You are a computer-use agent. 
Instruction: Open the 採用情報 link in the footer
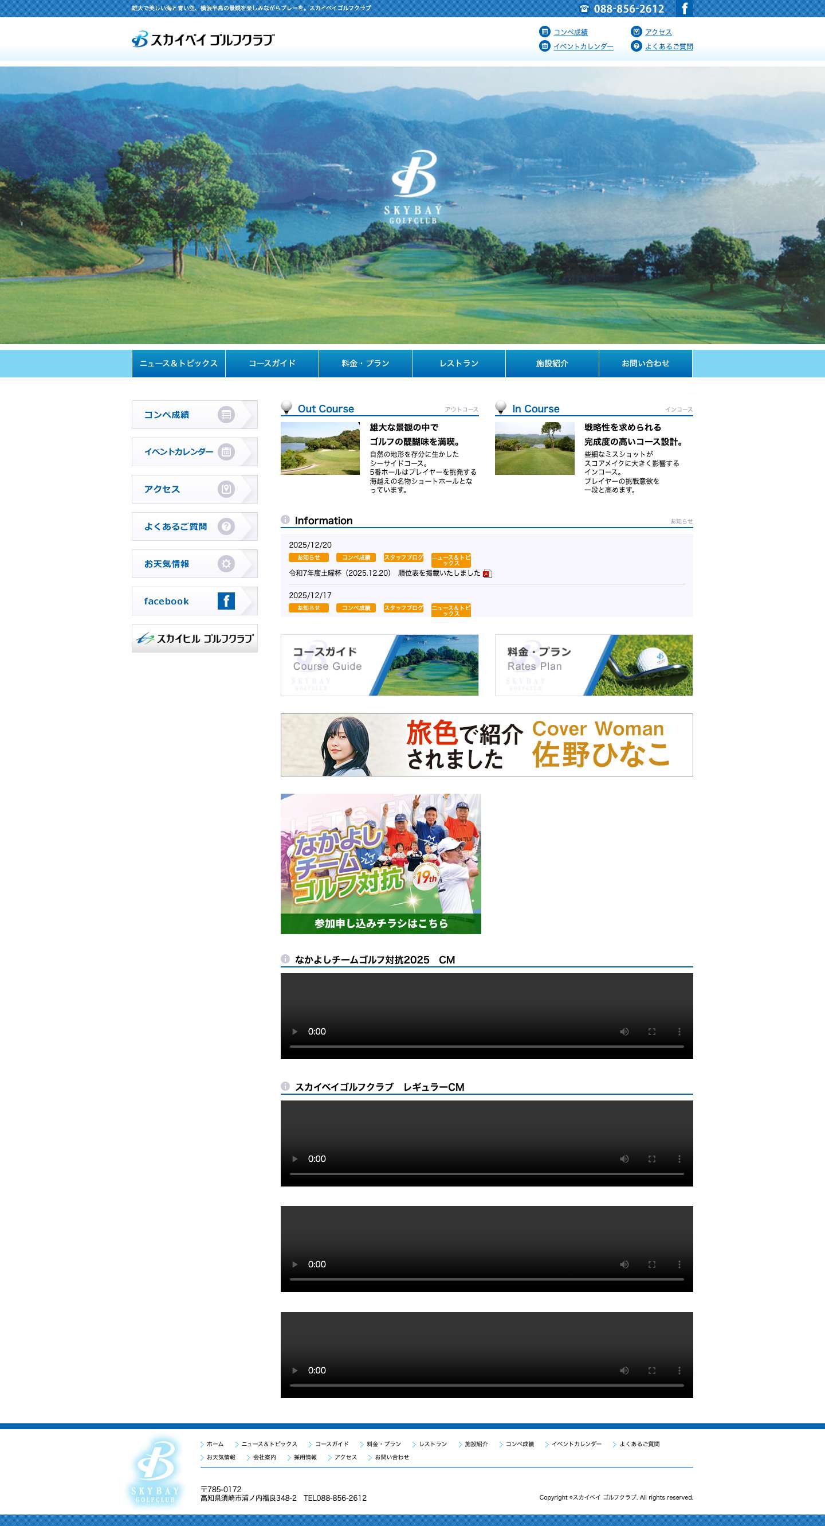coord(305,1457)
